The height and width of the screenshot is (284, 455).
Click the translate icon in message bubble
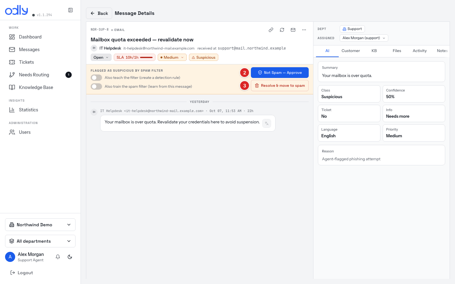tap(267, 123)
